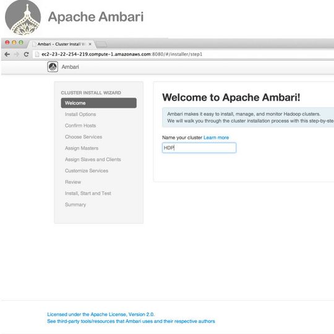Click the CLUSTER INSTALL WIZARD header text
The width and height of the screenshot is (334, 334).
point(91,93)
